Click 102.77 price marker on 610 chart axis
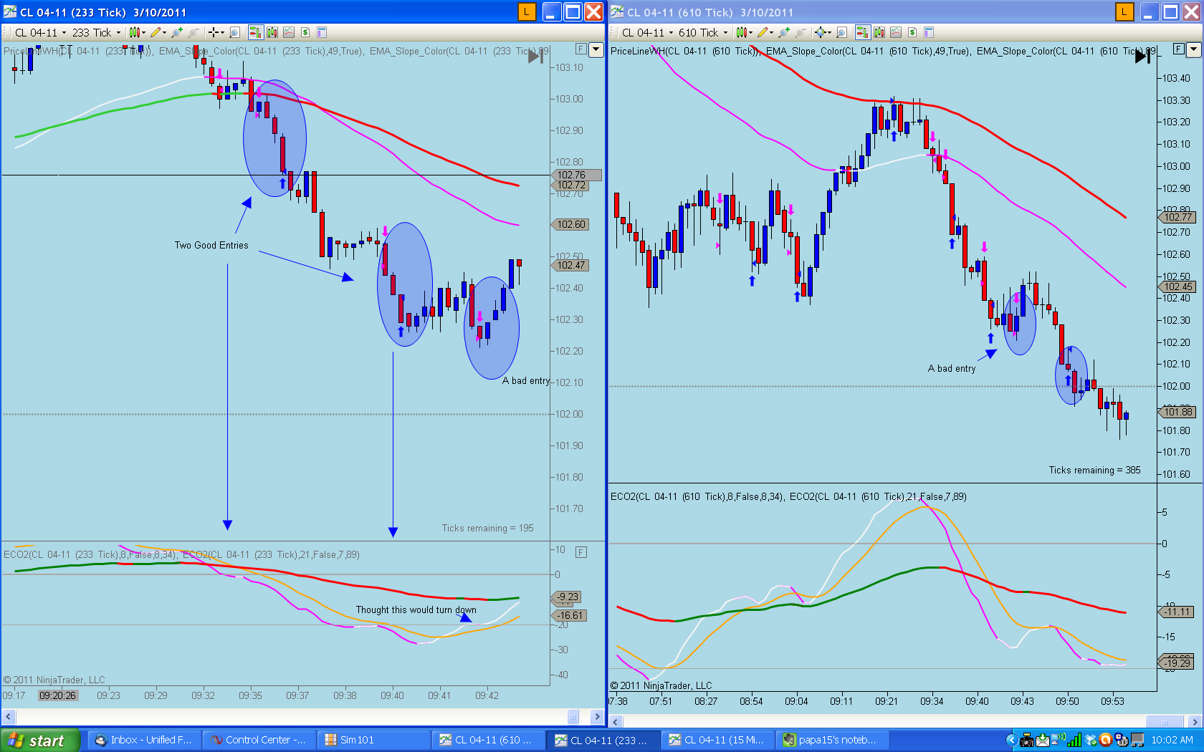The width and height of the screenshot is (1204, 752). pos(1177,217)
